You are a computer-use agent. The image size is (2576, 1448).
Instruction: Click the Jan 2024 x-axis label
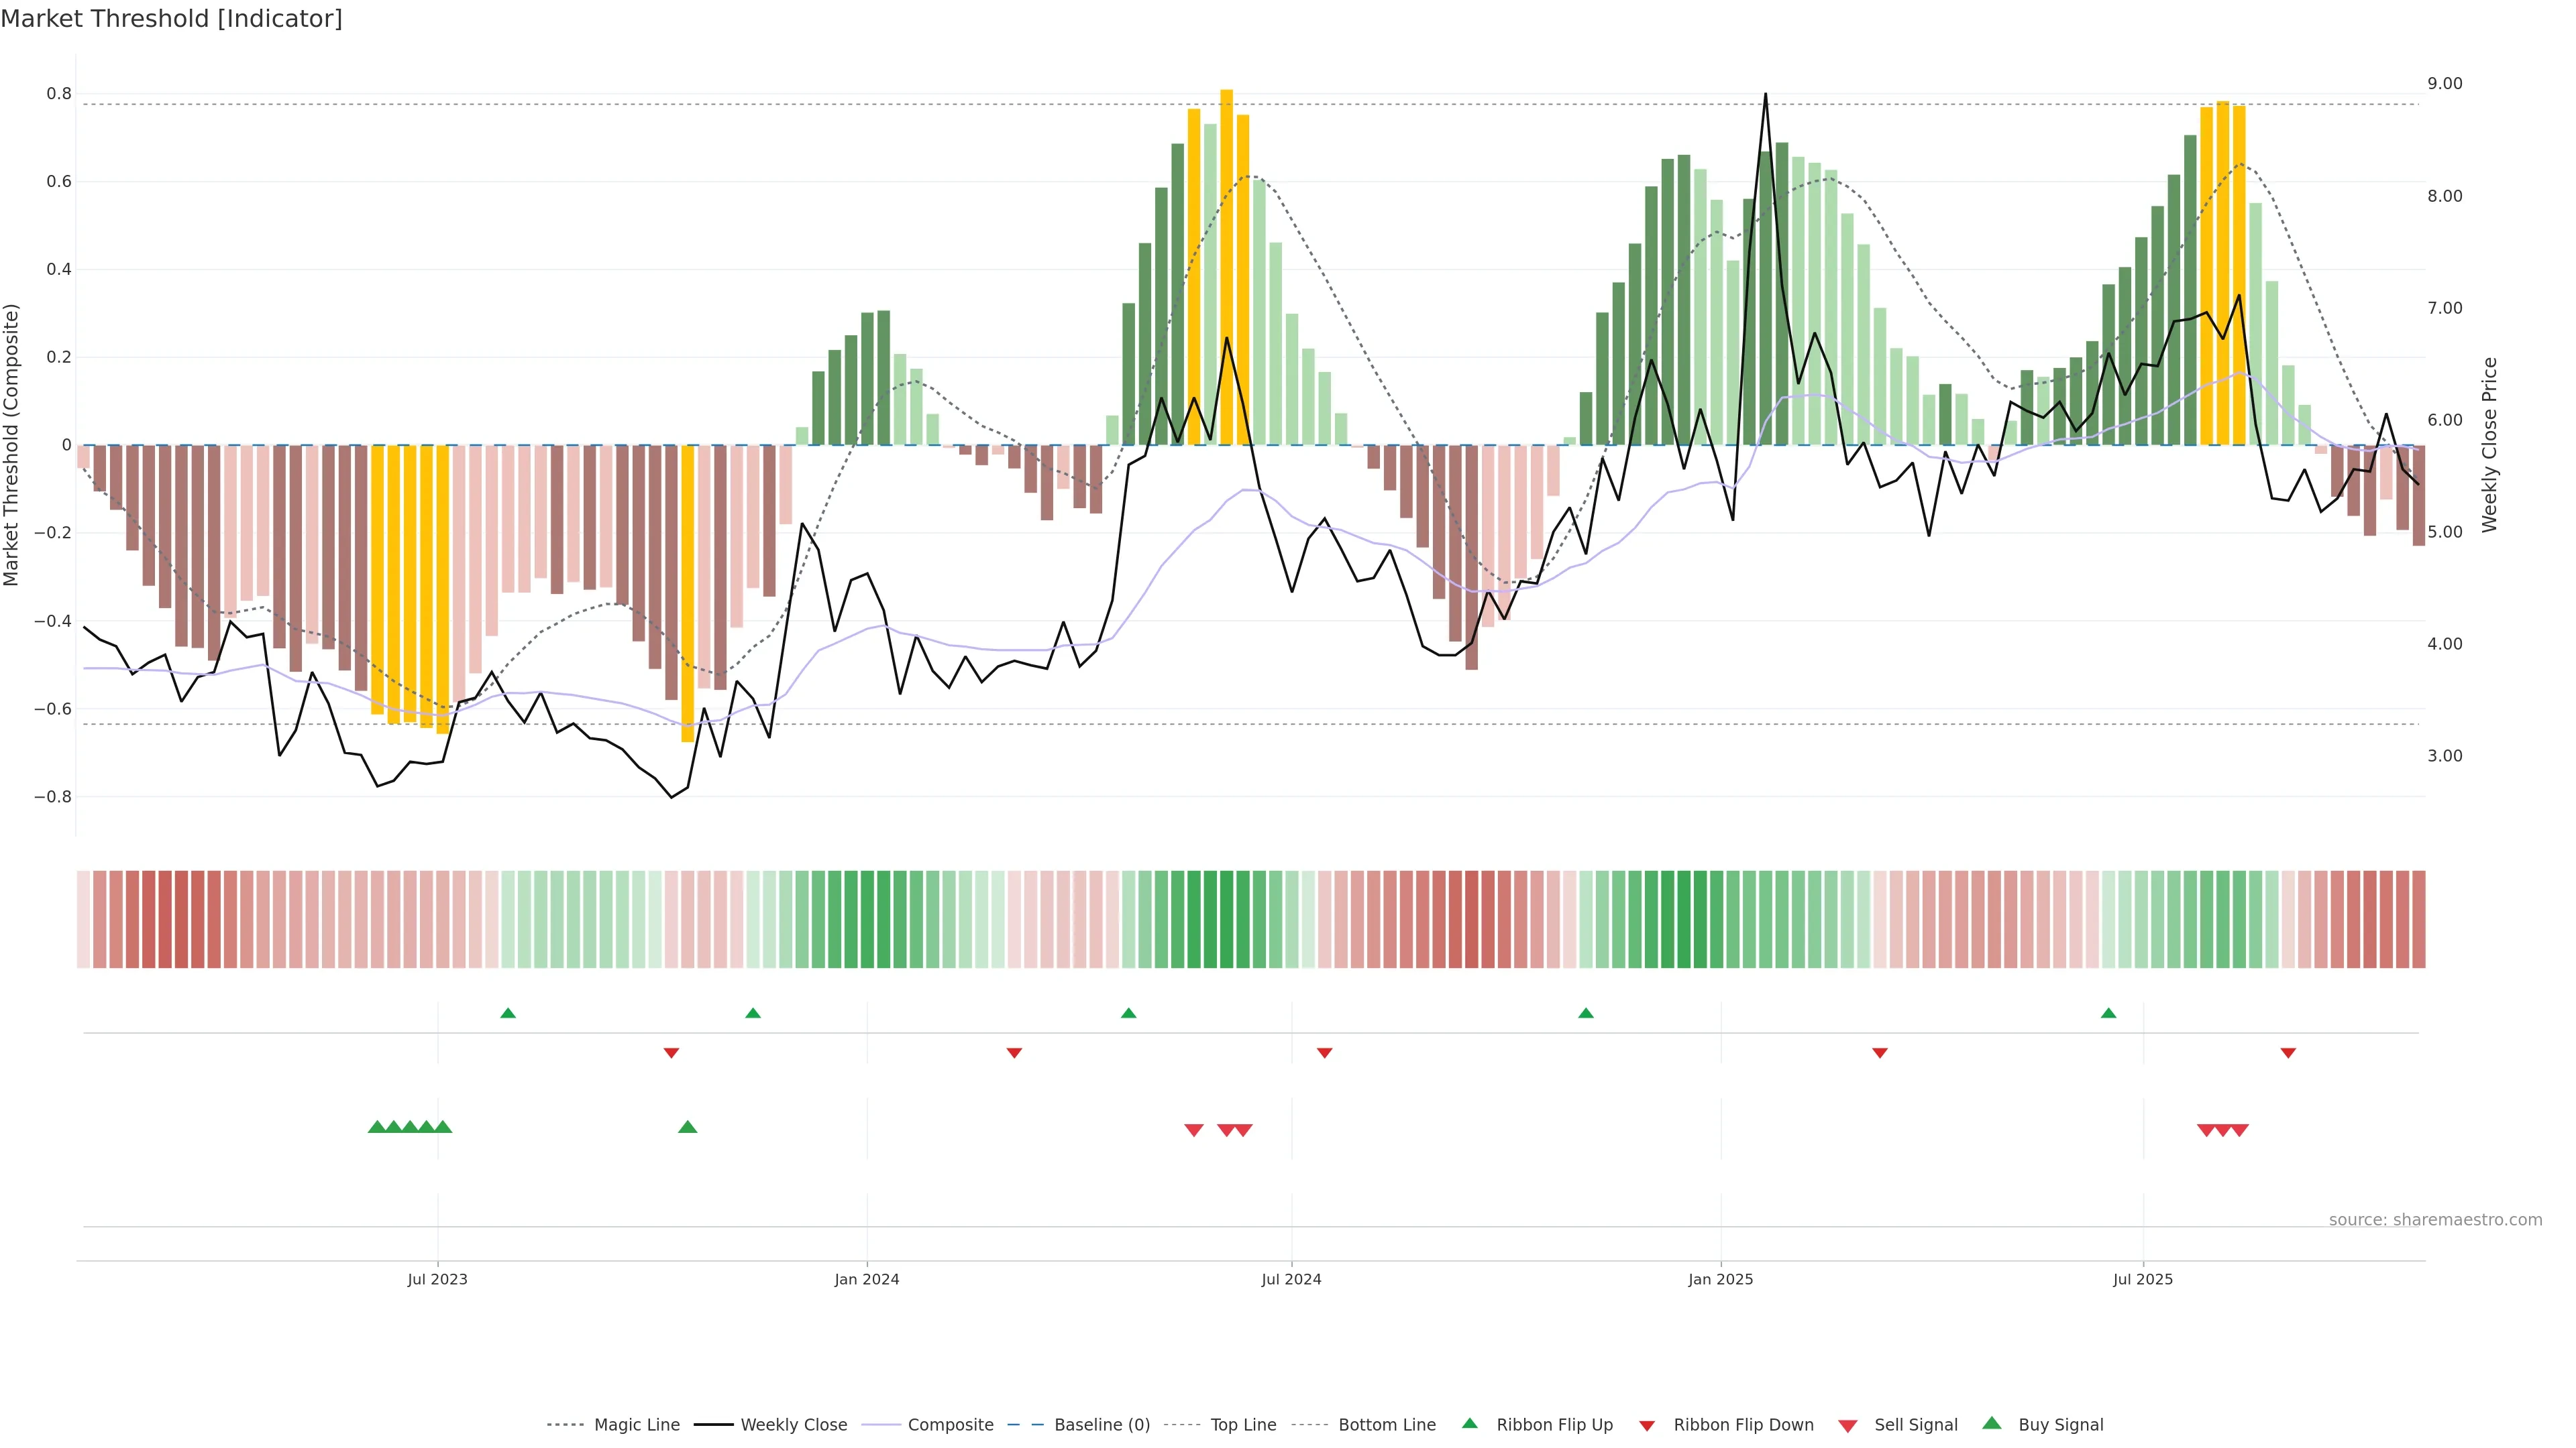(866, 1279)
